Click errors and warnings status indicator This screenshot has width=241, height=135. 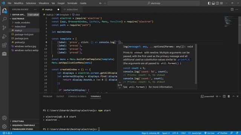7,133
